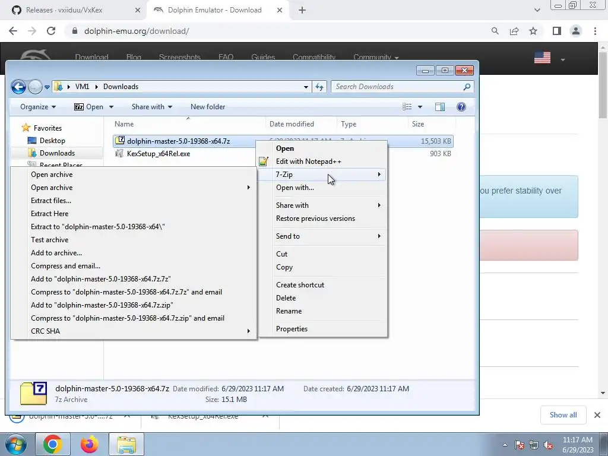Select Desktop in Favorites pane
Screen dimensions: 608x456
(x=52, y=141)
